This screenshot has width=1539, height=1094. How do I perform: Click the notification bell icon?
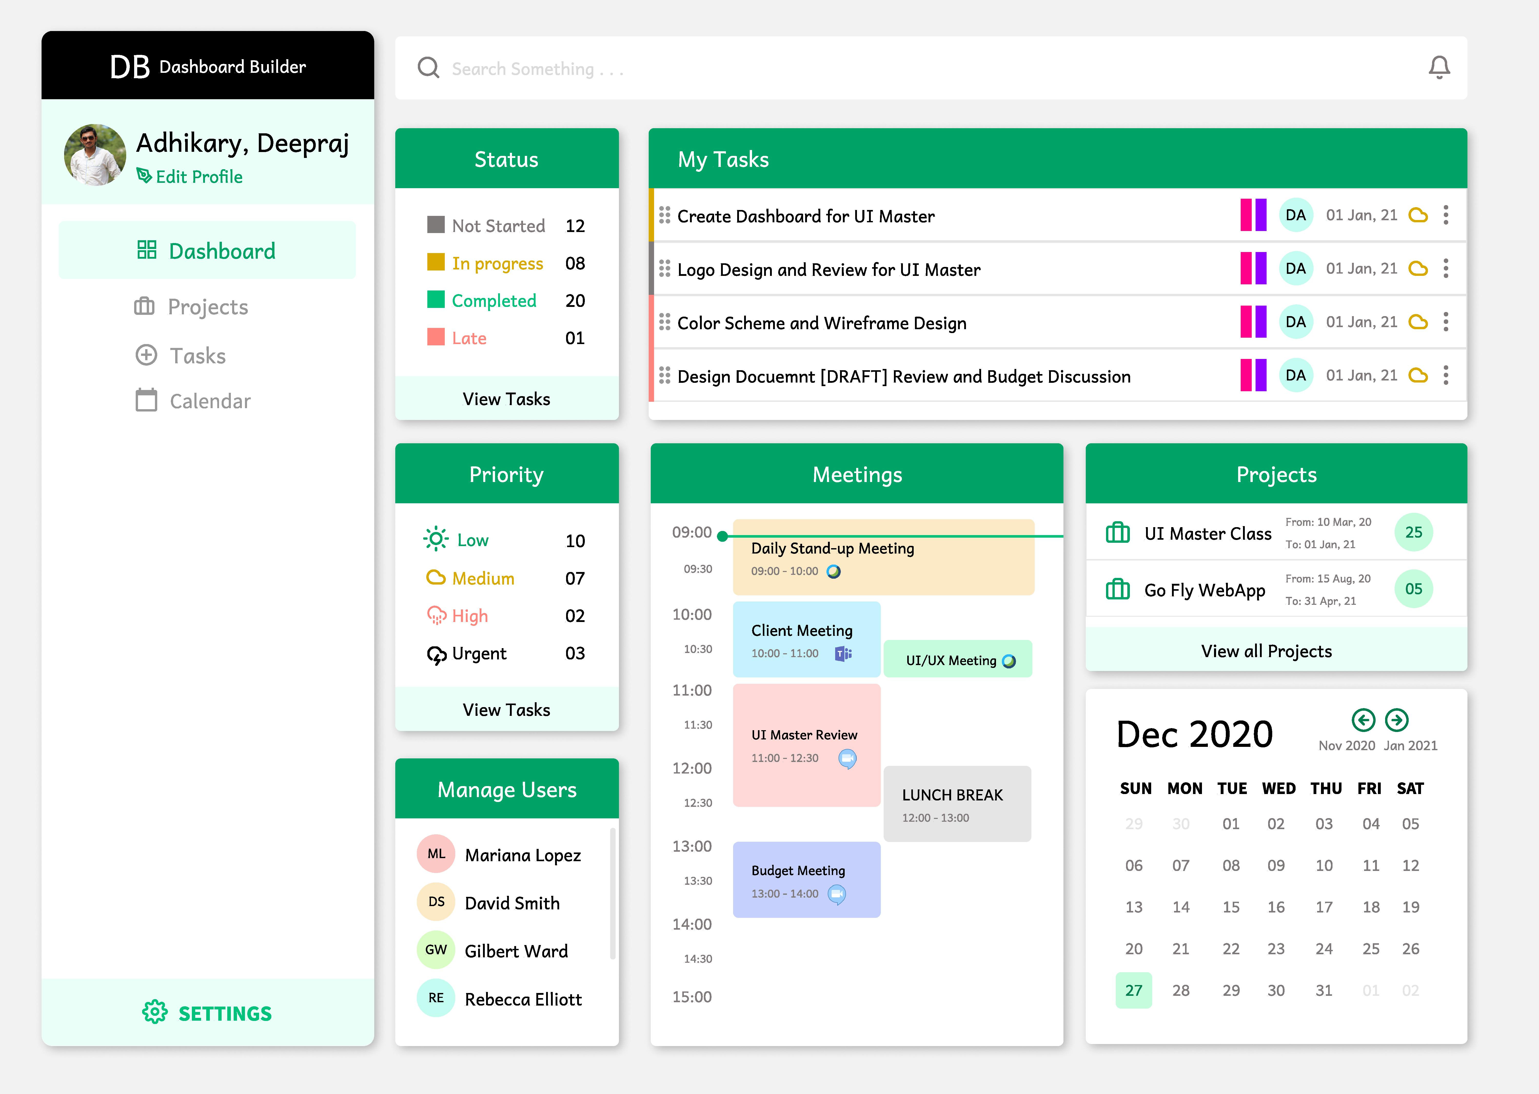tap(1439, 67)
